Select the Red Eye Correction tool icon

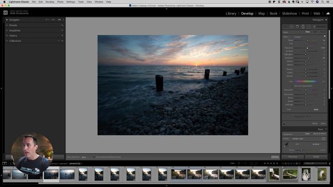click(297, 26)
